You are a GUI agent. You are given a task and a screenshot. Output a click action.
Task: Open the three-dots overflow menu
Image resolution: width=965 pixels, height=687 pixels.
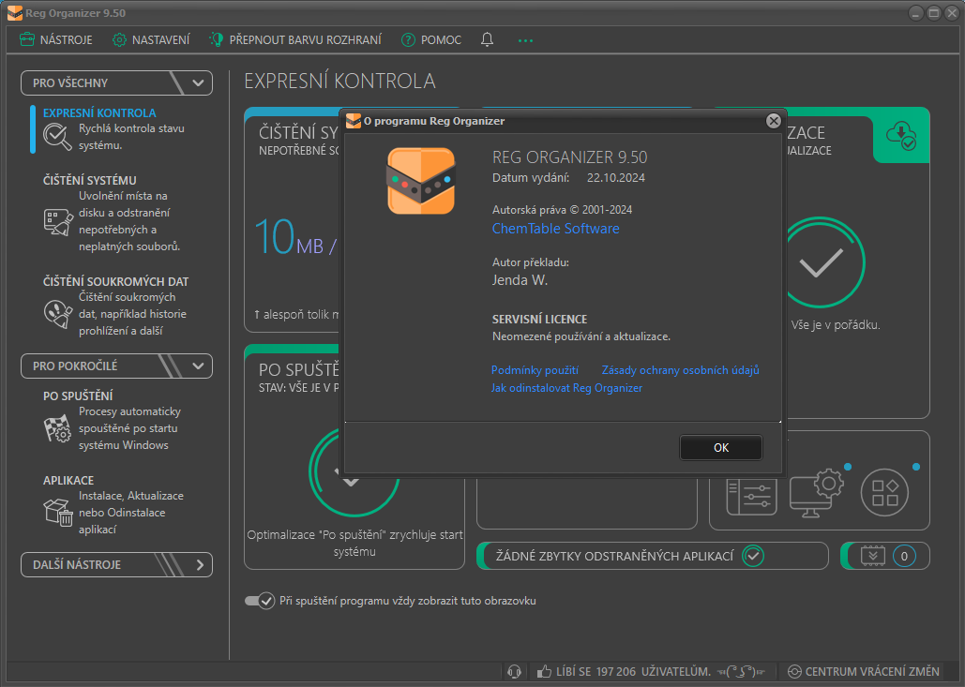[x=525, y=40]
